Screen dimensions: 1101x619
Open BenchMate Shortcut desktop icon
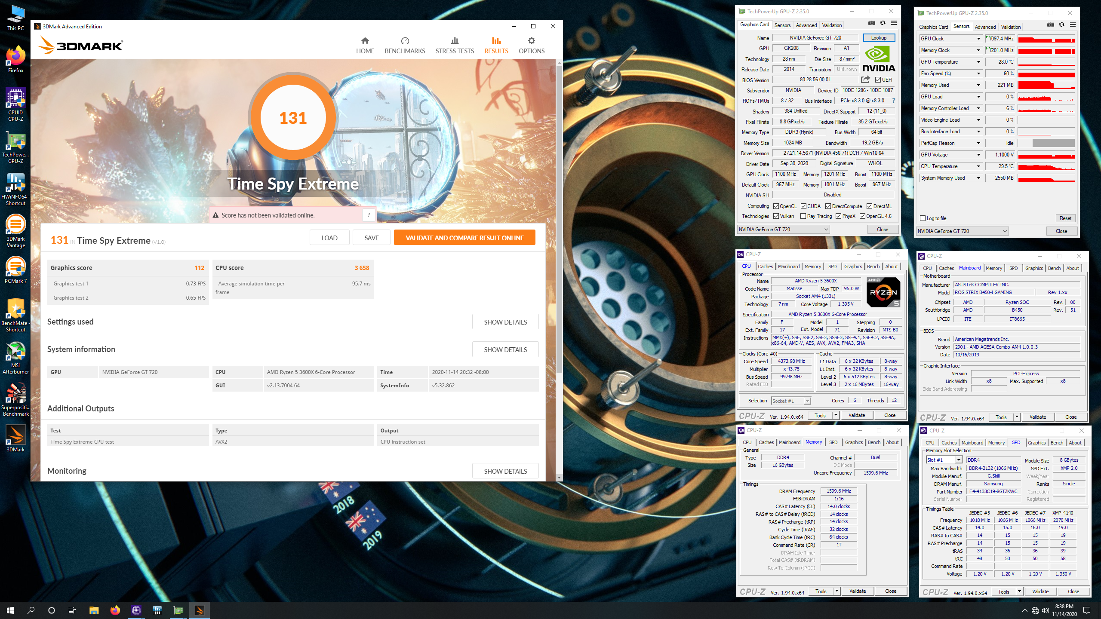(x=15, y=316)
